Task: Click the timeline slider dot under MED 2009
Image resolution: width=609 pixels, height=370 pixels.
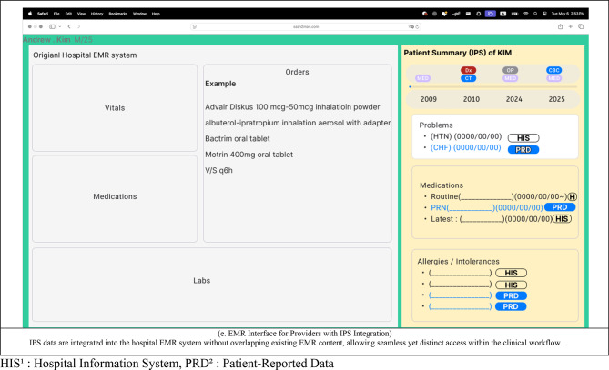Action: (411, 87)
